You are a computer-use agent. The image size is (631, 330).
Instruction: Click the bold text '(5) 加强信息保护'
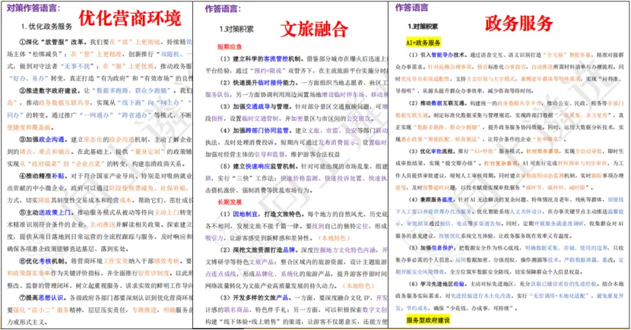pyautogui.click(x=431, y=248)
